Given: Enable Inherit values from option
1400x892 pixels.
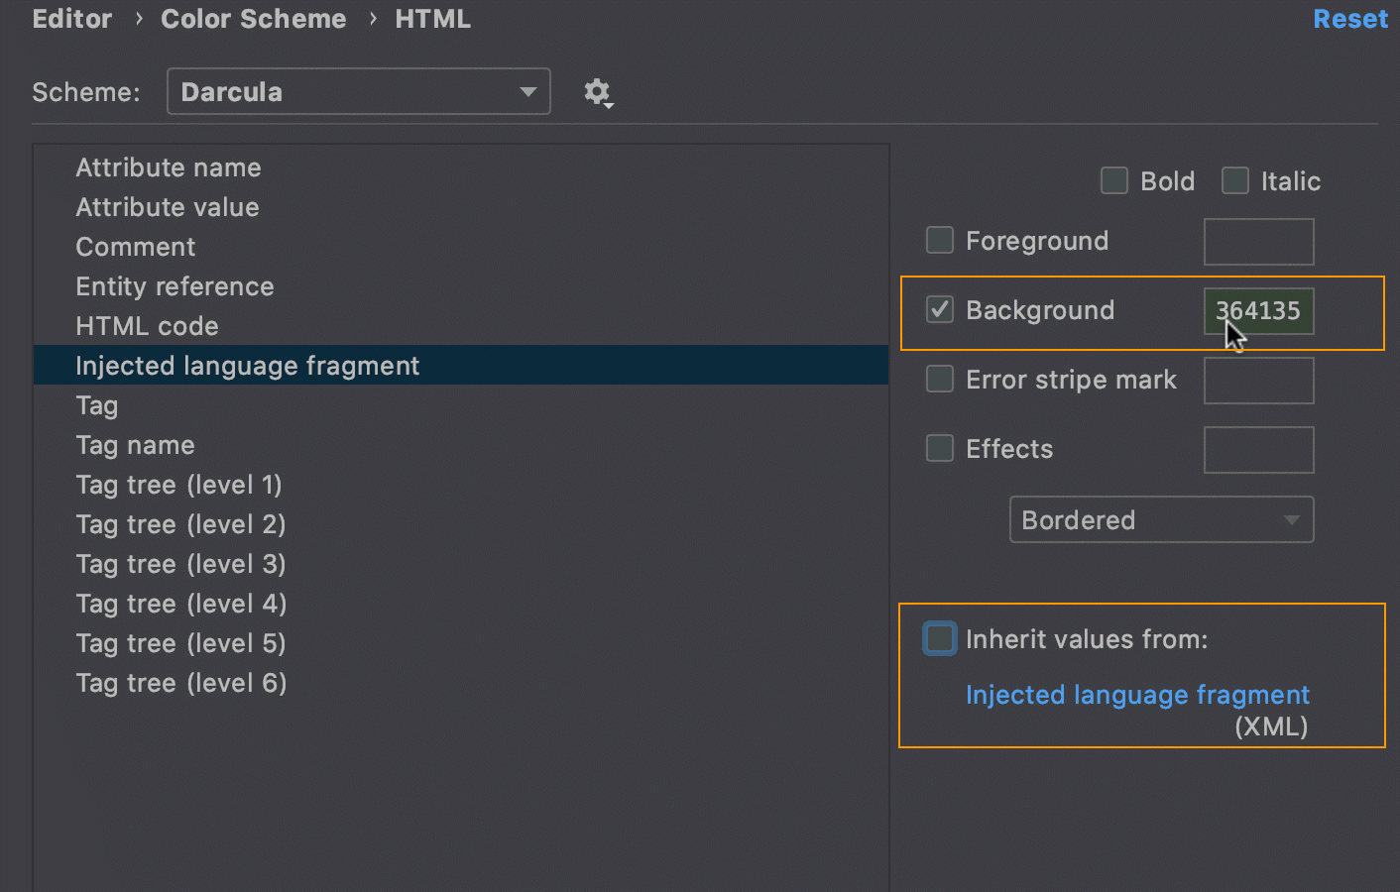Looking at the screenshot, I should [x=939, y=638].
